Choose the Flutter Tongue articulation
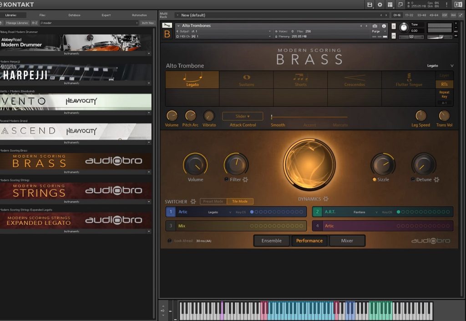This screenshot has width=466, height=321. pos(409,80)
